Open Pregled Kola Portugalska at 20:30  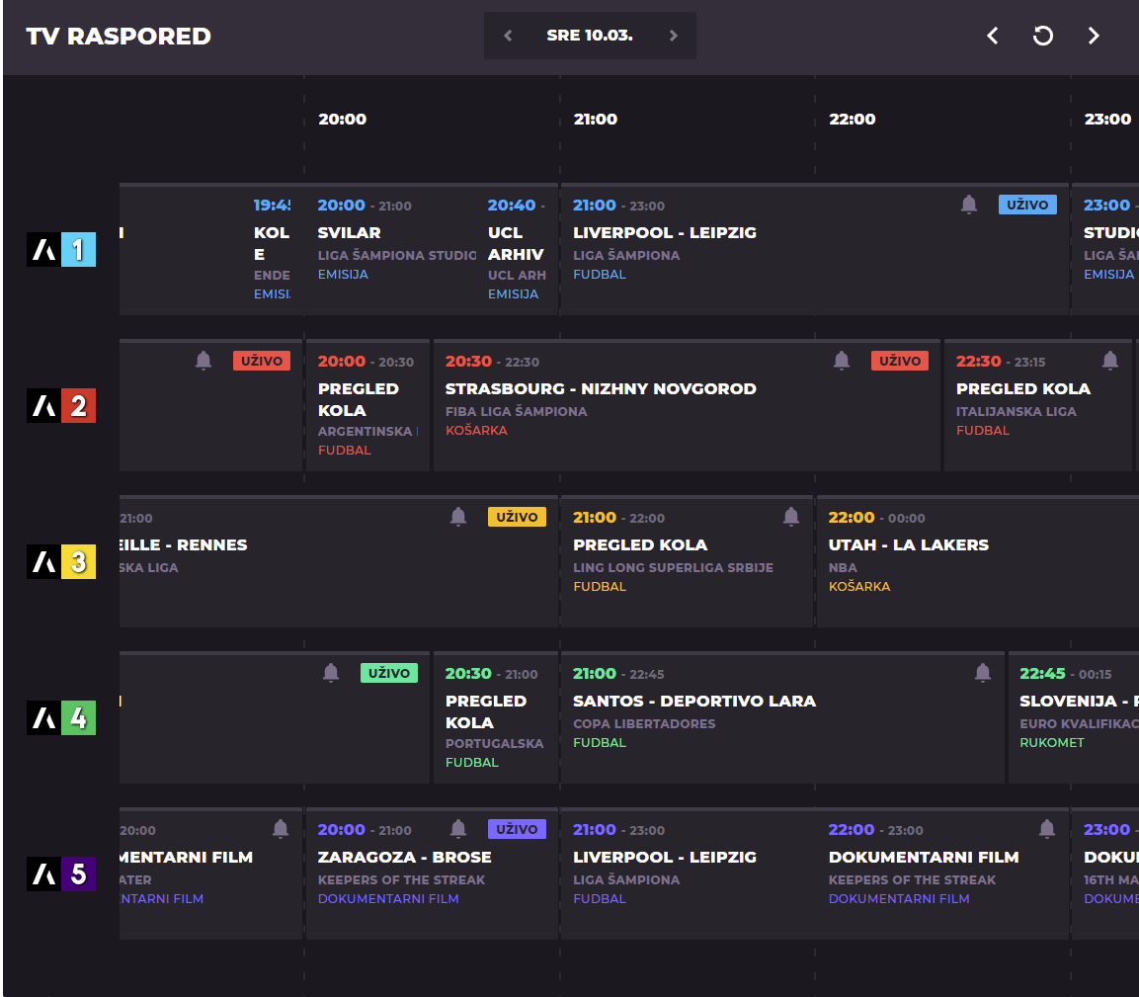495,718
